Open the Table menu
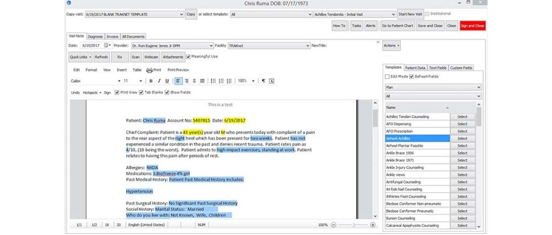 (x=137, y=70)
